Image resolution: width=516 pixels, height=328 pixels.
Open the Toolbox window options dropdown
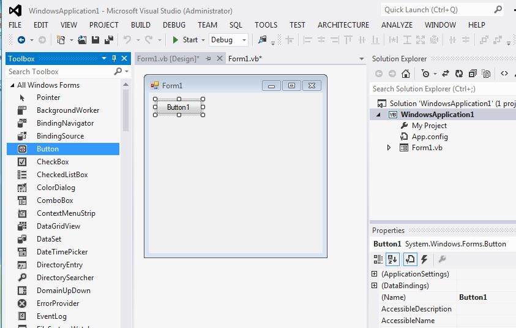(104, 58)
